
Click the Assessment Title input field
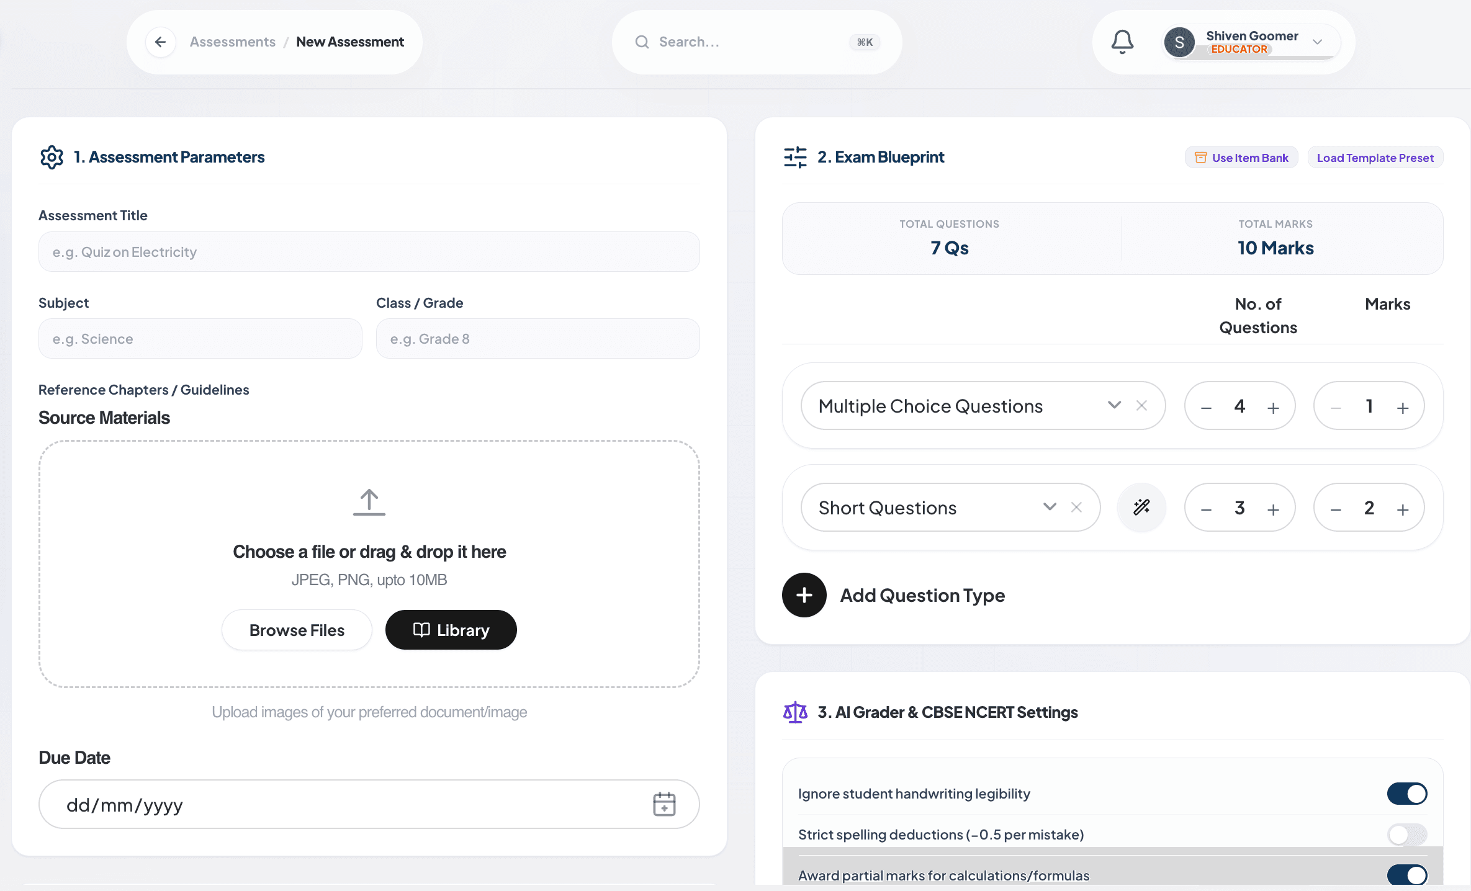pos(369,251)
